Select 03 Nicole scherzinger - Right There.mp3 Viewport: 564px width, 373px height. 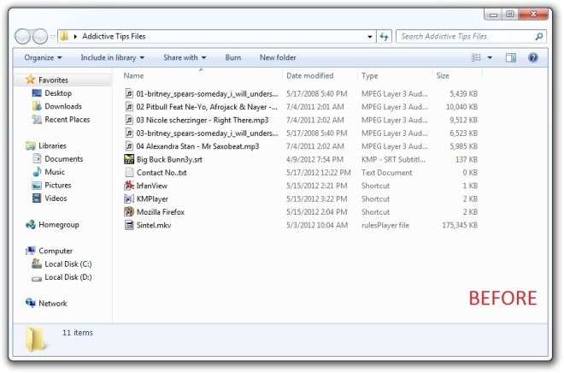pos(203,121)
